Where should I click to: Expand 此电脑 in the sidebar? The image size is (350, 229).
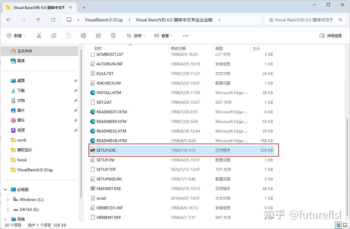(5, 189)
